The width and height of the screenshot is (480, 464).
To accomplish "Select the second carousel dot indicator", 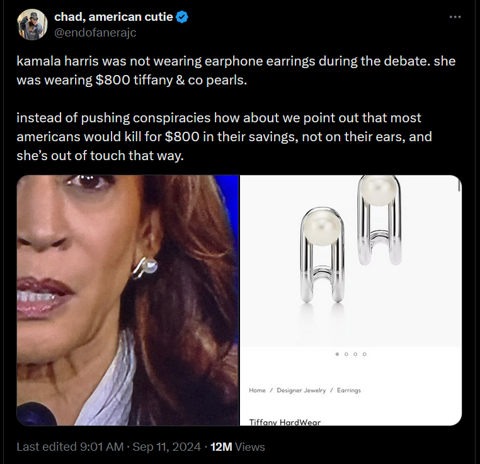I will 346,354.
